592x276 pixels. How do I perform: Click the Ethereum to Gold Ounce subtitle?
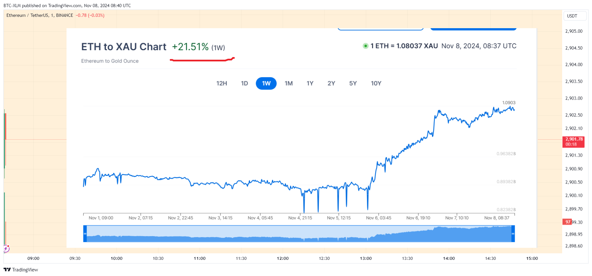110,61
